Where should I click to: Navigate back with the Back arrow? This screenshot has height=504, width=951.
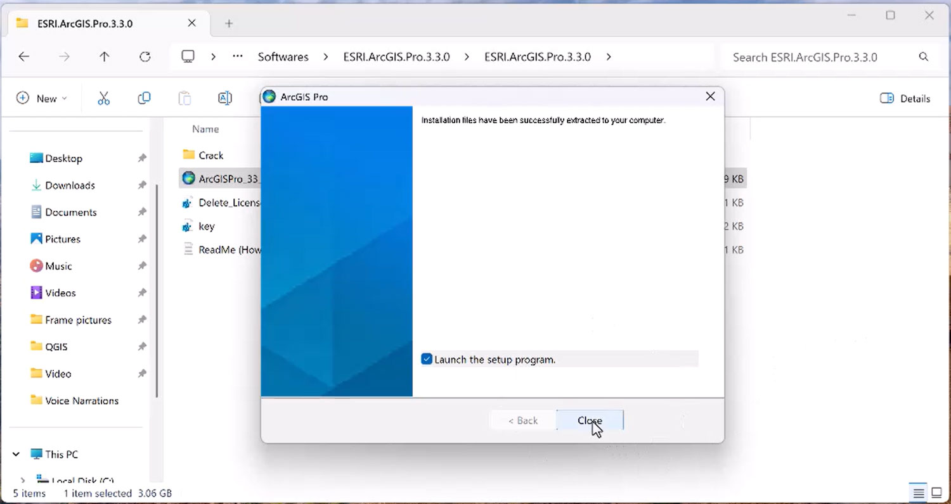24,57
